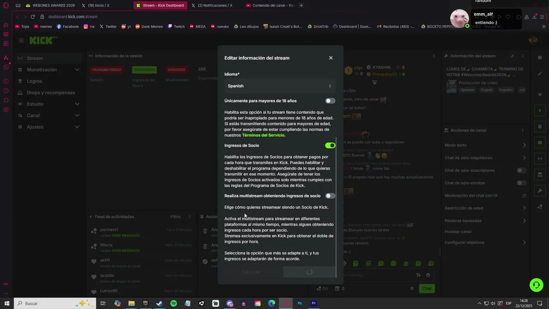Image resolution: width=549 pixels, height=309 pixels.
Task: Open Información de la sesión options menu
Action: pos(434,56)
